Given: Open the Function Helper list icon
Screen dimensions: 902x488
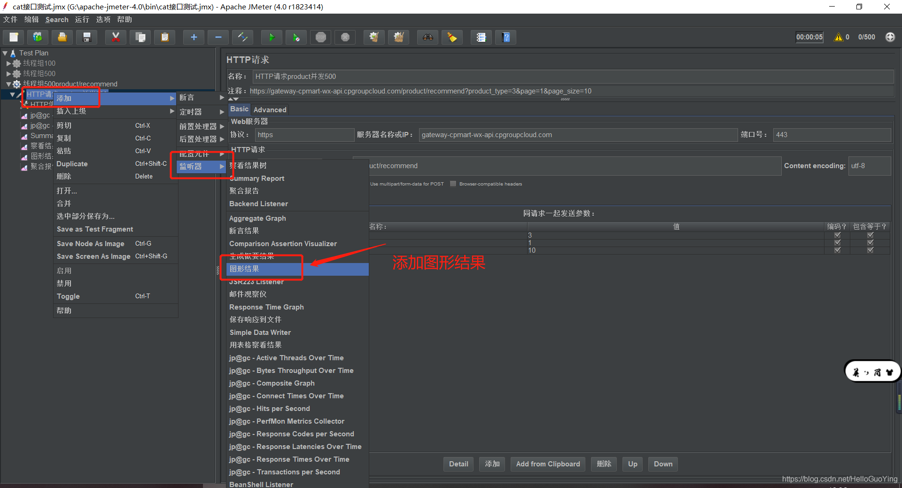Looking at the screenshot, I should click(481, 37).
